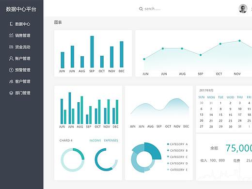Click the first JUN data point on line chart
Viewport: 252px width, 189px height.
(x=144, y=59)
